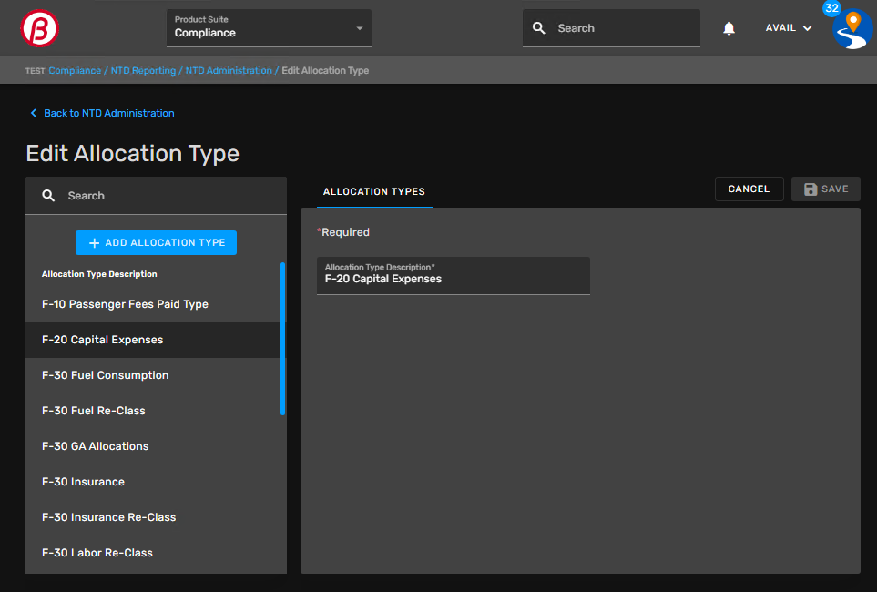Open the NTD Reporting breadcrumb
The height and width of the screenshot is (592, 877).
pyautogui.click(x=143, y=70)
